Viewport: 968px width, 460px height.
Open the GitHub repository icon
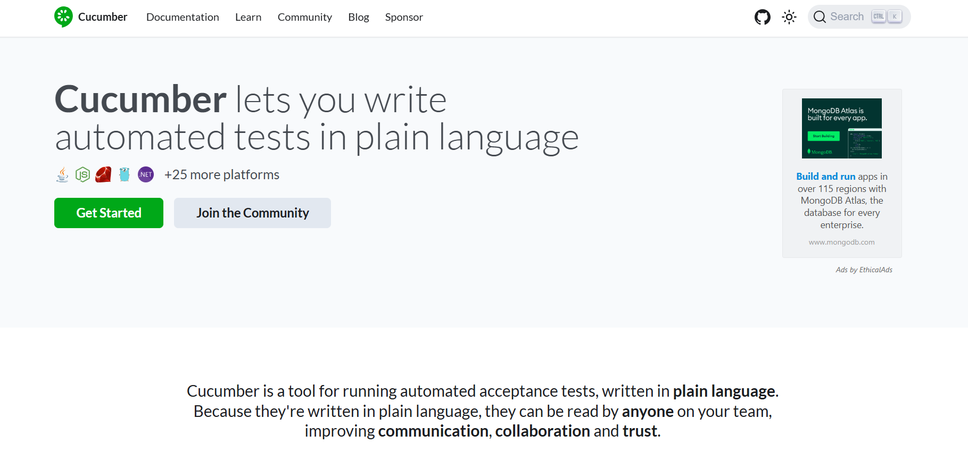coord(762,17)
